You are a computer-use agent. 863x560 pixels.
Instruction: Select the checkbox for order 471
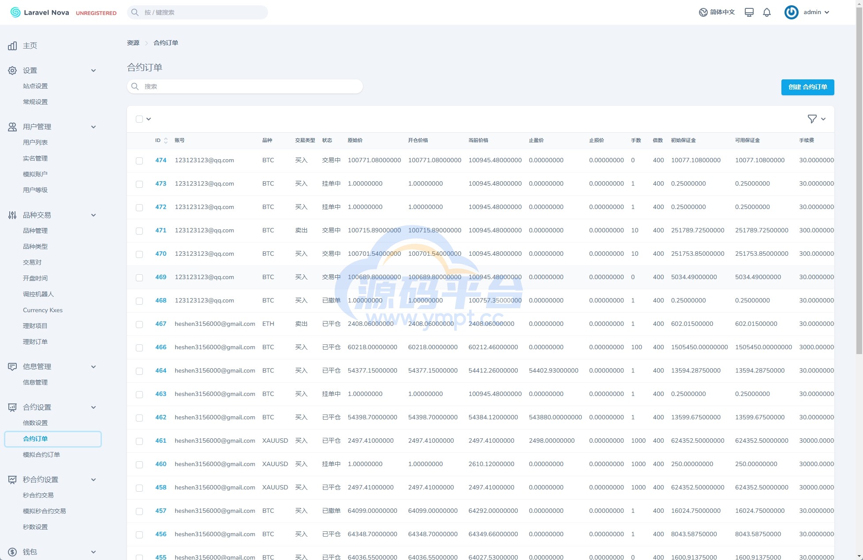pyautogui.click(x=139, y=231)
